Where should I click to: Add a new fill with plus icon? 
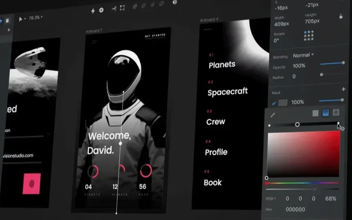click(x=343, y=90)
